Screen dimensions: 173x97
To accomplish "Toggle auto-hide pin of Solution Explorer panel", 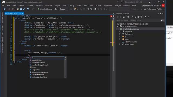I will [x=160, y=13].
